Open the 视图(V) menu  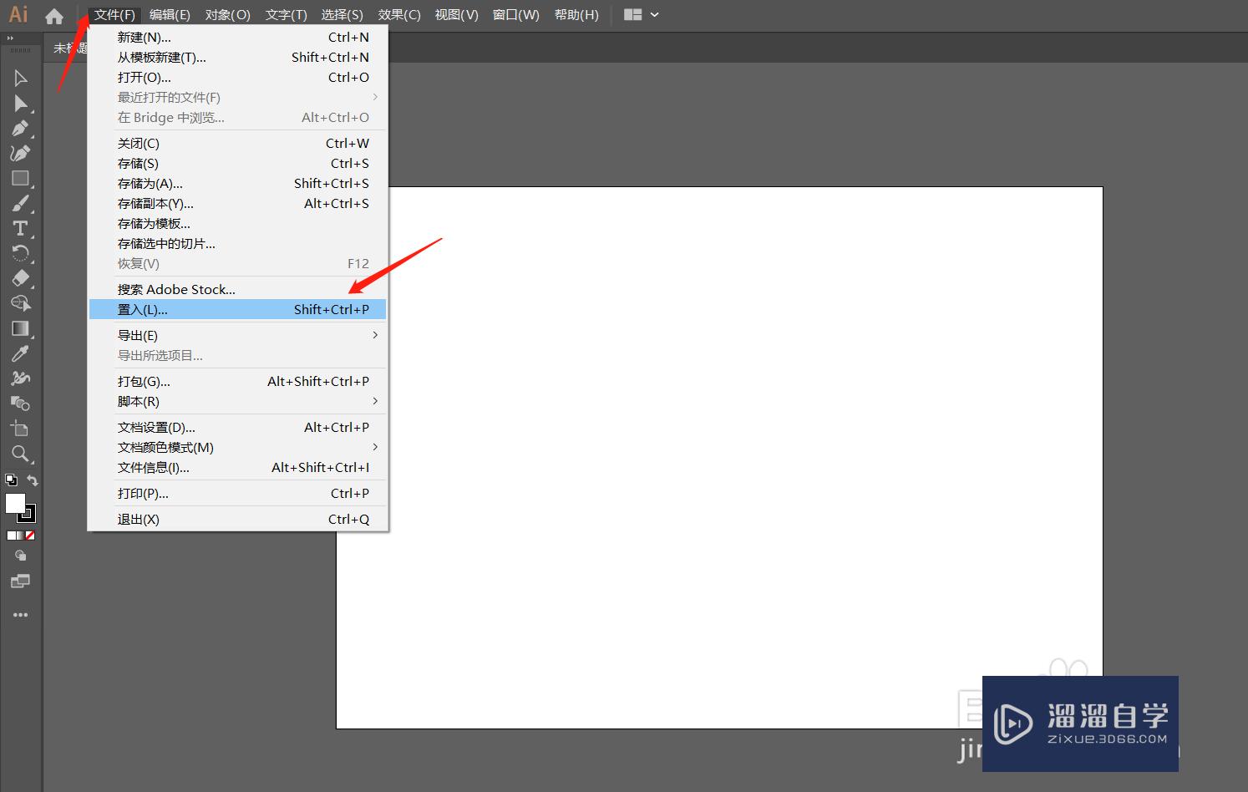pos(457,15)
